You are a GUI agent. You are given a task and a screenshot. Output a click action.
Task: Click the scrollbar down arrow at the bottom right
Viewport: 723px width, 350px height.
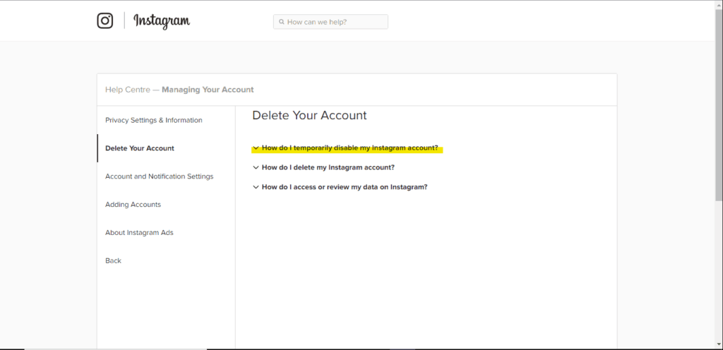point(719,344)
